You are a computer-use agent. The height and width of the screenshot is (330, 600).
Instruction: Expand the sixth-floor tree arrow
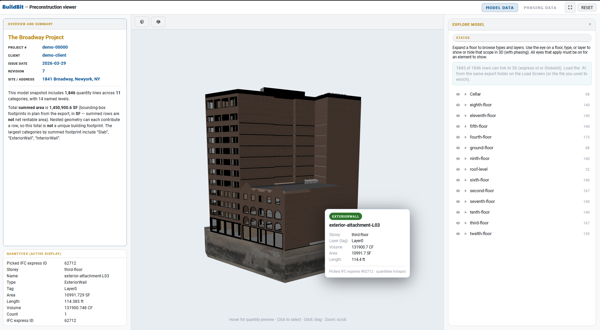pyautogui.click(x=465, y=180)
